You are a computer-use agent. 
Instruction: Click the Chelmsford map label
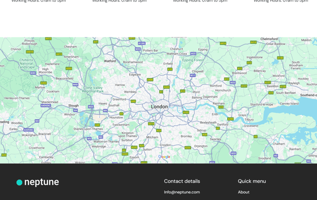pyautogui.click(x=269, y=39)
